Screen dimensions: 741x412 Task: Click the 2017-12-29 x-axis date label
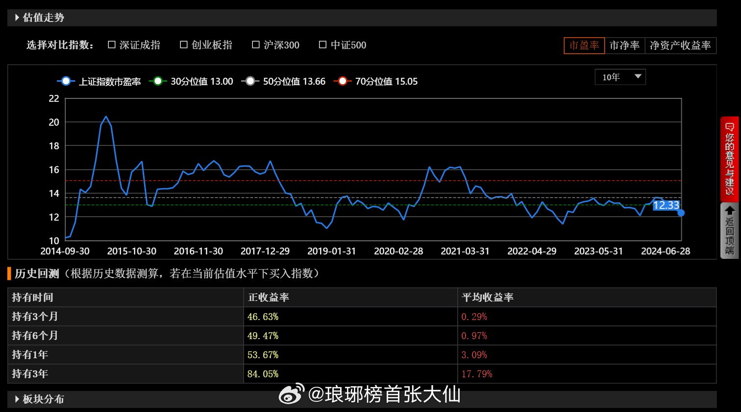[x=265, y=251]
